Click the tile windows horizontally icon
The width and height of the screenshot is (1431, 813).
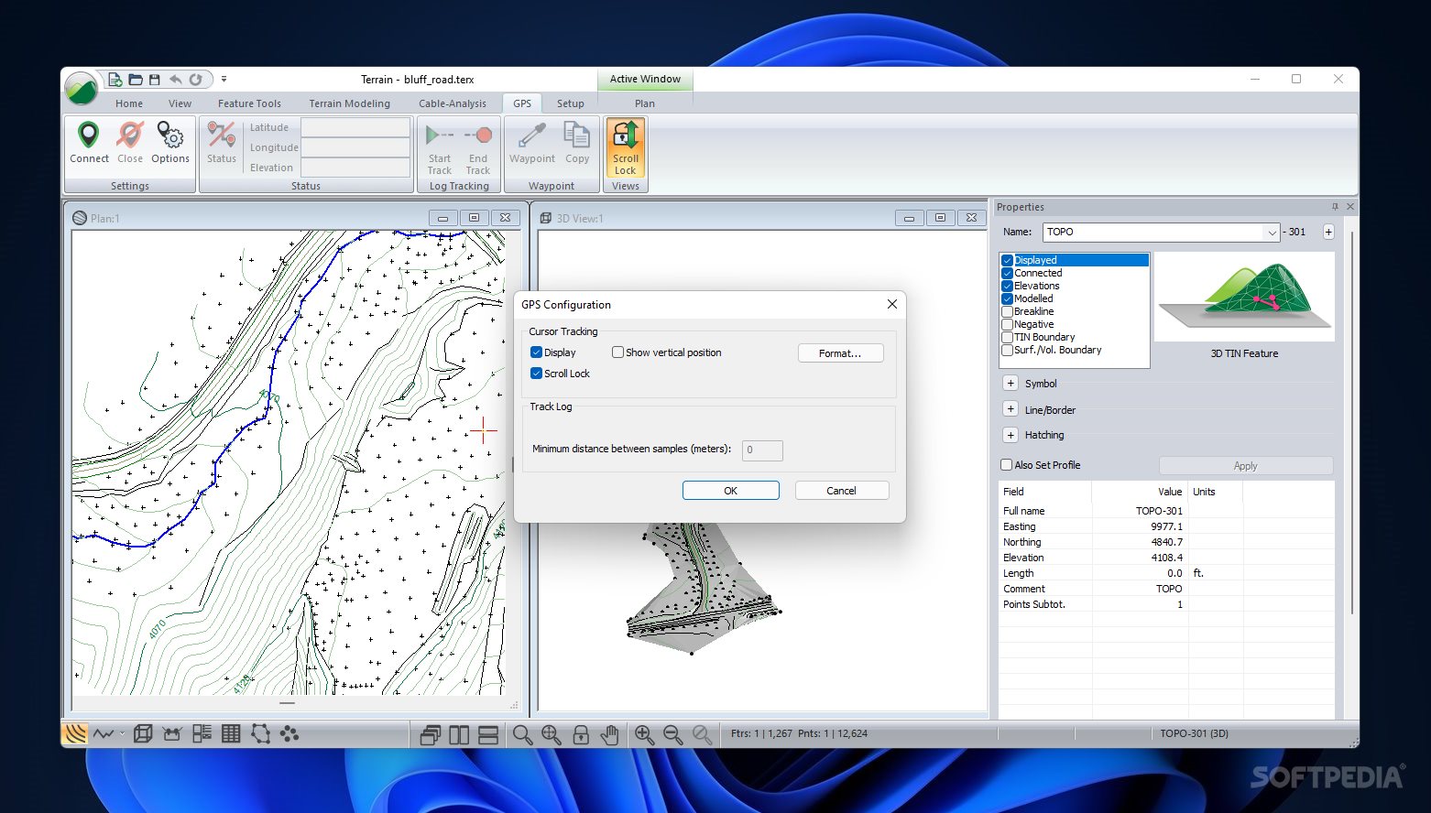tap(488, 734)
